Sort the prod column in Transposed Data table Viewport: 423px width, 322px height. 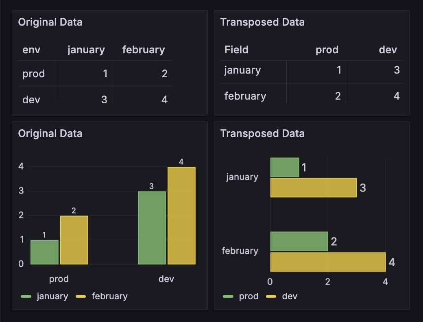click(327, 50)
